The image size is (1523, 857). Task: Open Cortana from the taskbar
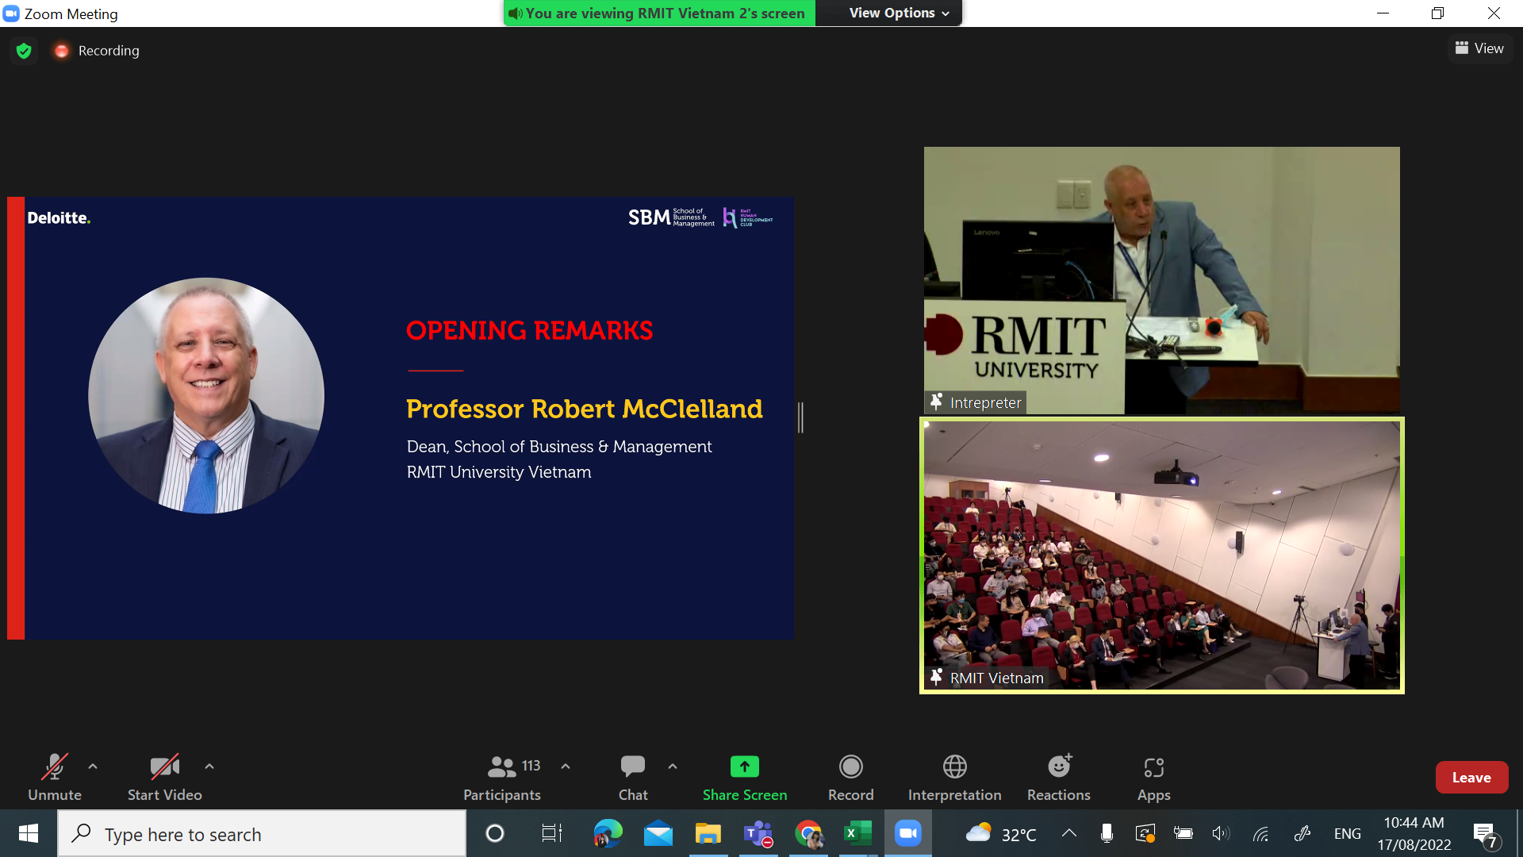click(495, 834)
